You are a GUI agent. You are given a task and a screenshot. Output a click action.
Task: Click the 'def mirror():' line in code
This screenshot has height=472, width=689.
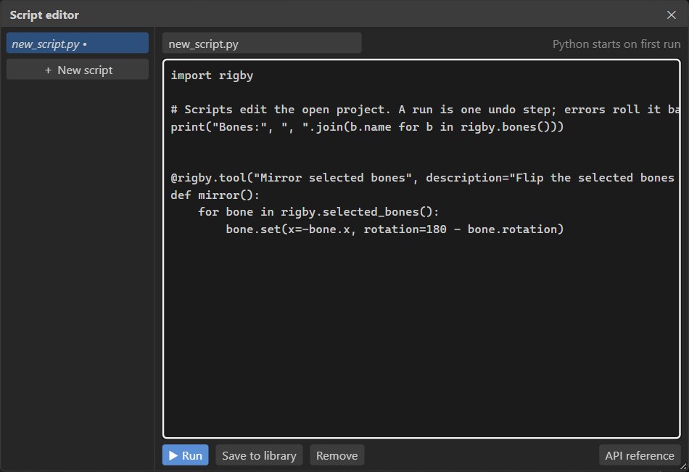pos(215,195)
